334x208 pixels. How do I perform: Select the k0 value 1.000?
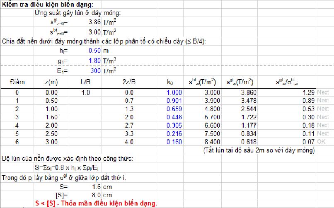click(174, 93)
